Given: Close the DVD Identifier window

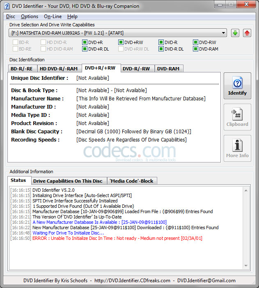Looking at the screenshot, I should [x=246, y=5].
